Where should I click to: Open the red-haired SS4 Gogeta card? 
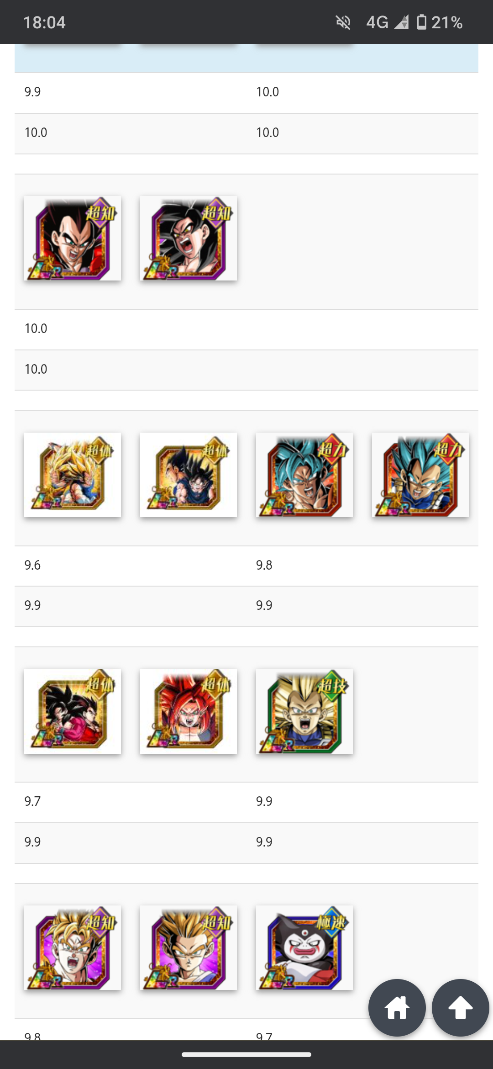(189, 711)
